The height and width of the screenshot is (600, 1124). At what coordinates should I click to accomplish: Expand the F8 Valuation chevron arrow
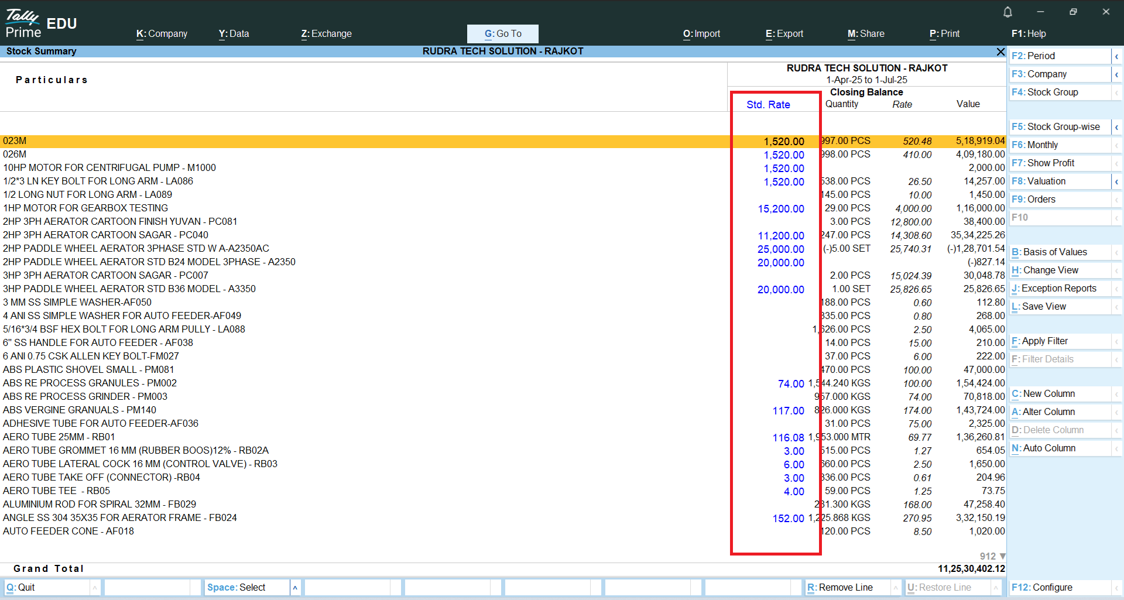[1116, 181]
